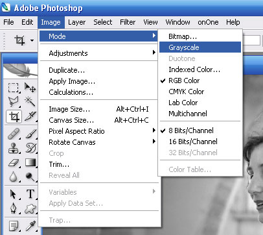Select the Notes tool
This screenshot has height=235, width=263.
(14, 226)
